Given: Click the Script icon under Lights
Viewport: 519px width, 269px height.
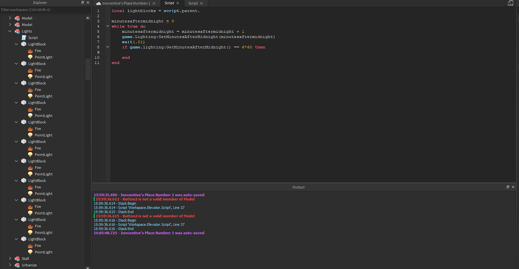Looking at the screenshot, I should click(23, 37).
